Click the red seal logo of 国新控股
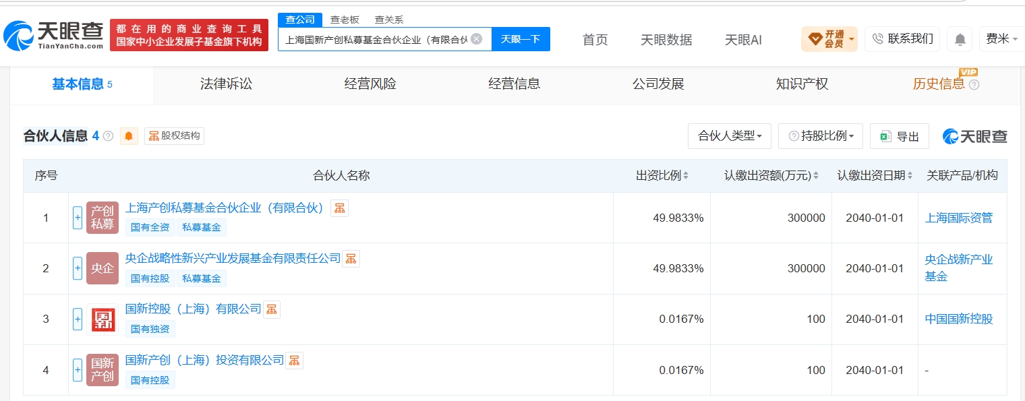 click(x=102, y=319)
